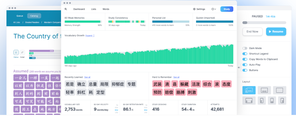Open hard-to-remember word 赔偿
This screenshot has width=296, height=119.
tap(169, 92)
